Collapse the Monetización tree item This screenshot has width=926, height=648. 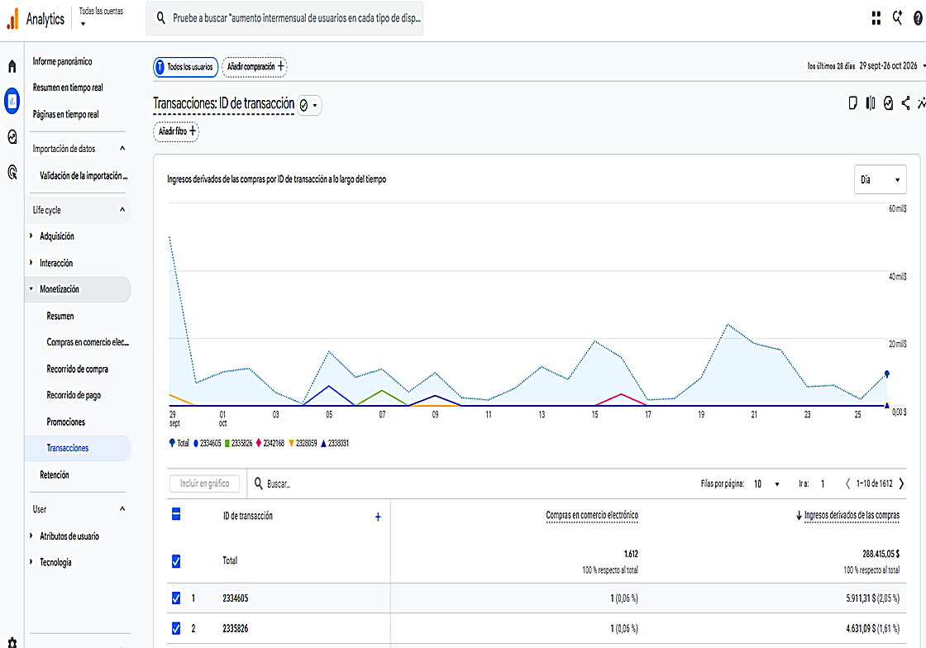(31, 289)
